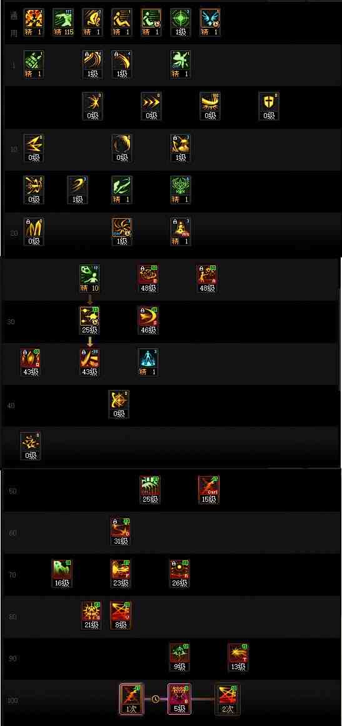Click the 21级 skill with G hotkey
Viewport: 342px width, 726px height.
[x=91, y=615]
